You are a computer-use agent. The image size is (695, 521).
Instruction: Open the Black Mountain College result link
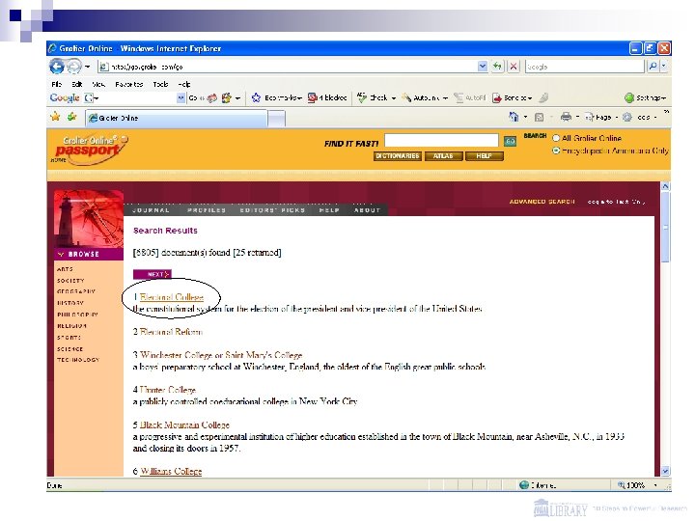pyautogui.click(x=184, y=425)
